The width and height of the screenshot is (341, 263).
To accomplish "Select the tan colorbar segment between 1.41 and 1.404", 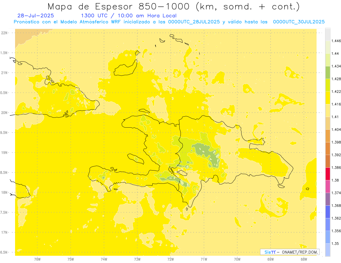I will click(328, 123).
